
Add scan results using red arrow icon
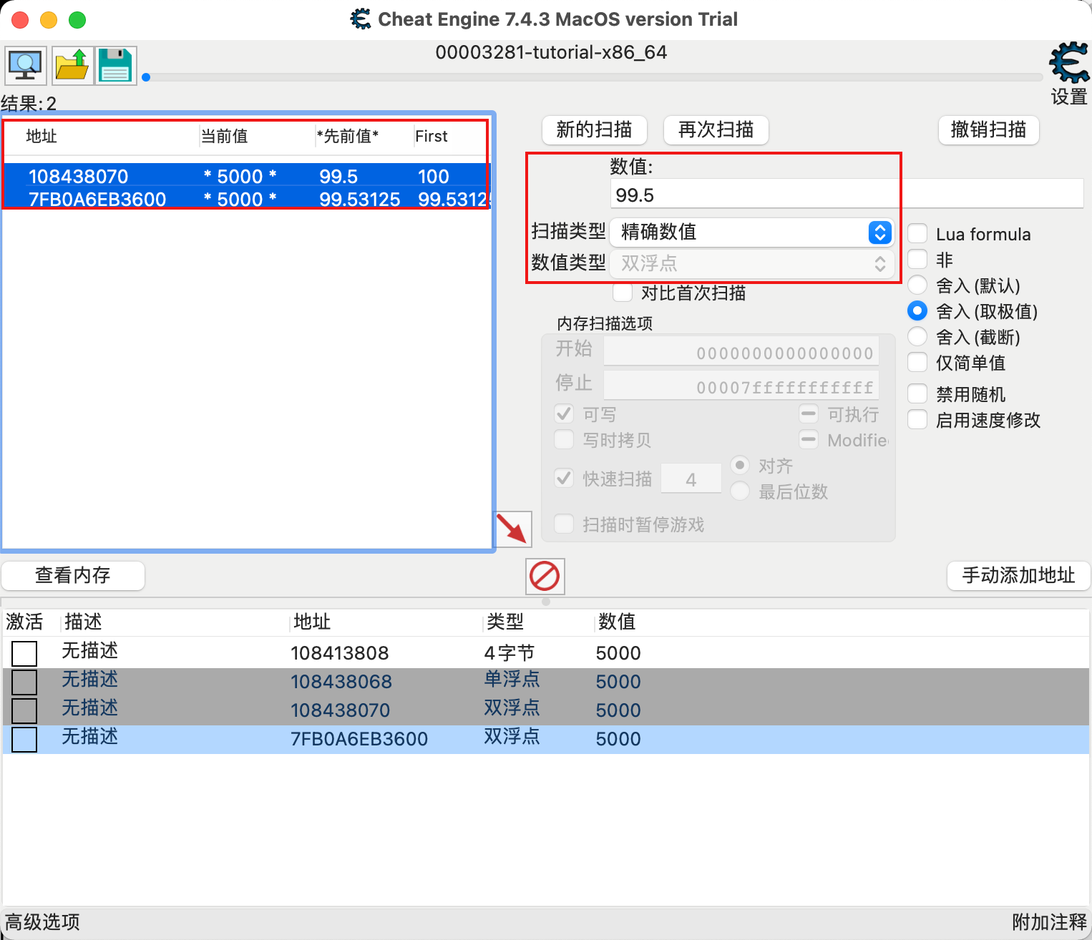(x=513, y=529)
